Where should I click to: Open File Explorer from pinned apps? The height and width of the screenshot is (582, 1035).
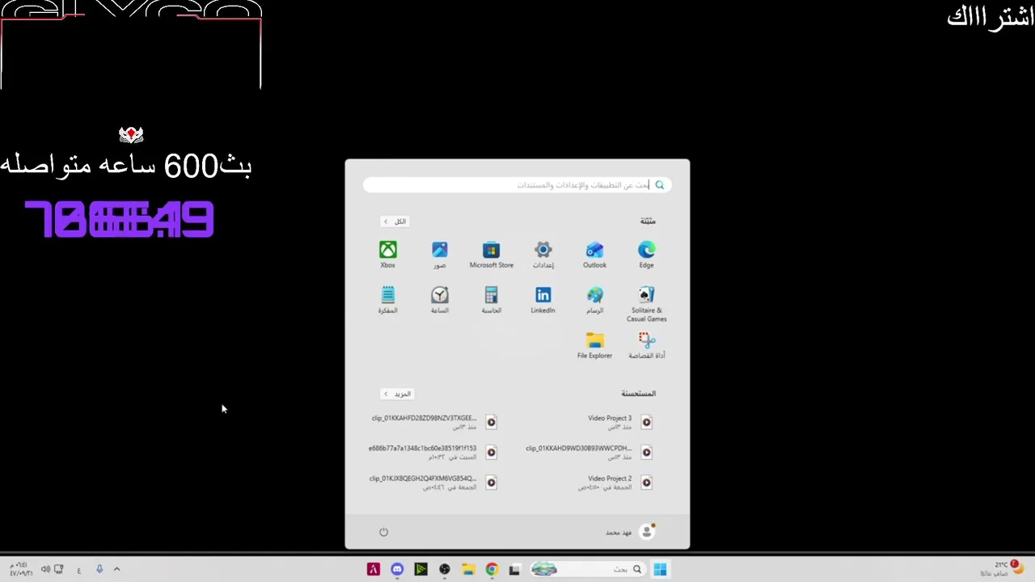pyautogui.click(x=595, y=345)
